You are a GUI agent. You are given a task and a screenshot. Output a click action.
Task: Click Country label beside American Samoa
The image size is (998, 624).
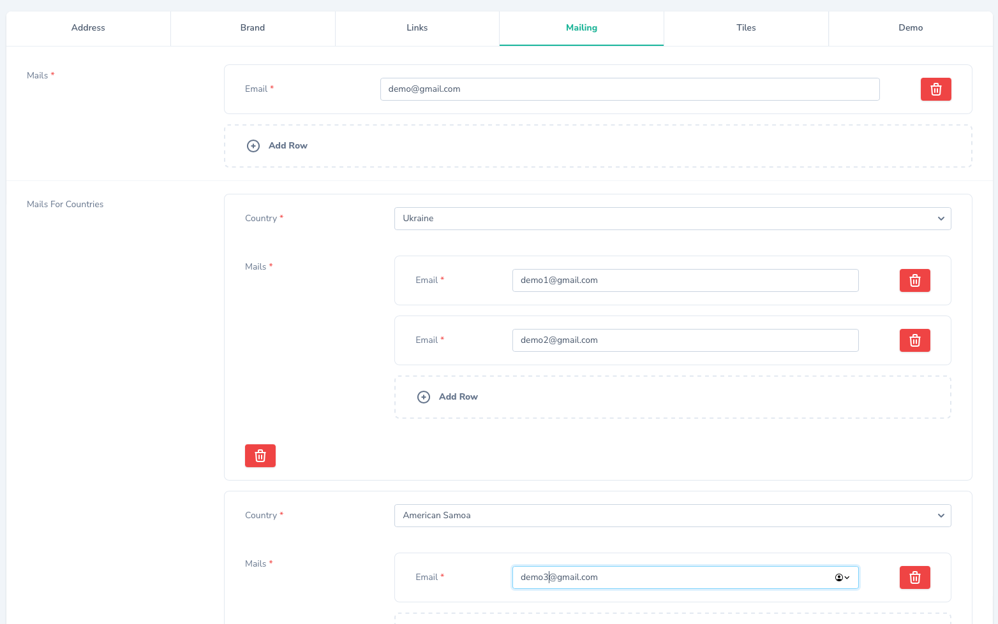tap(264, 516)
